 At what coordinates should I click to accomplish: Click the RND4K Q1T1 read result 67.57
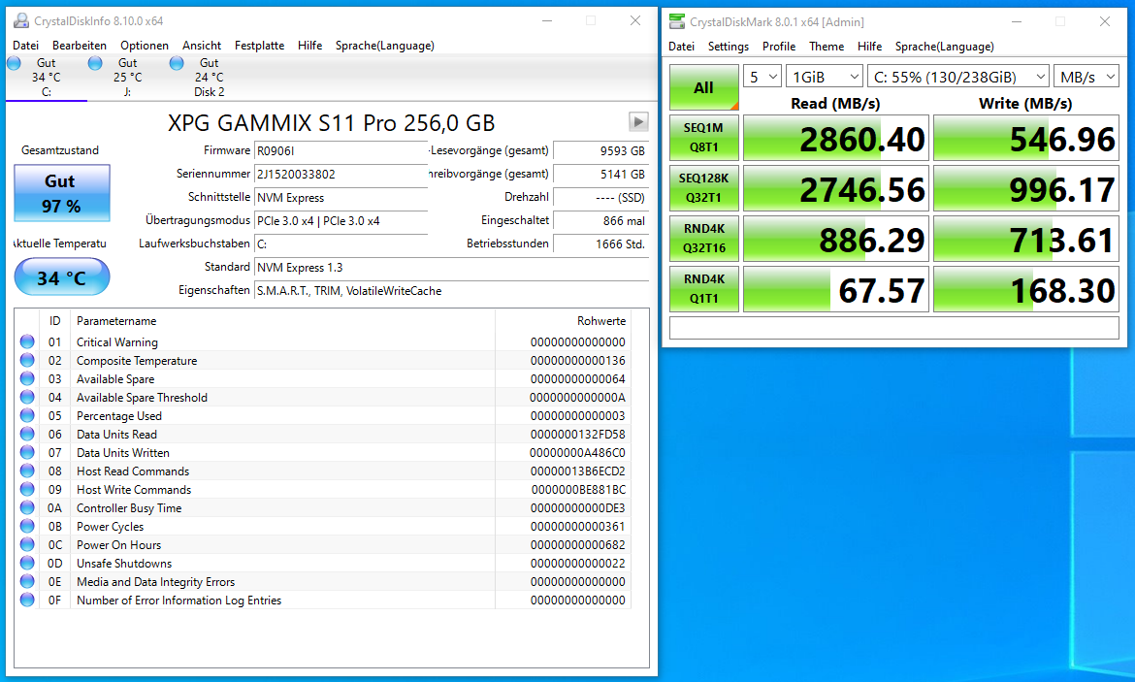point(836,289)
